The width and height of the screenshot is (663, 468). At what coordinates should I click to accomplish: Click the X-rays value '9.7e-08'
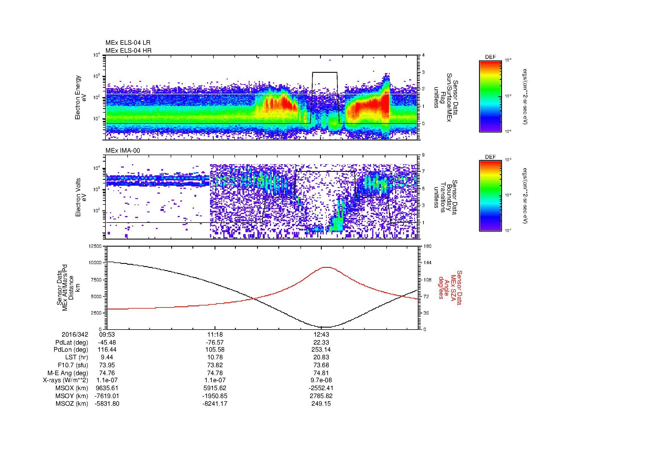(321, 380)
